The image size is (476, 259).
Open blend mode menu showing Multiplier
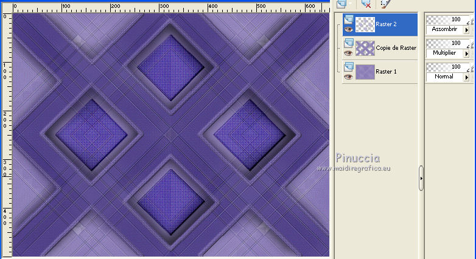tap(448, 53)
